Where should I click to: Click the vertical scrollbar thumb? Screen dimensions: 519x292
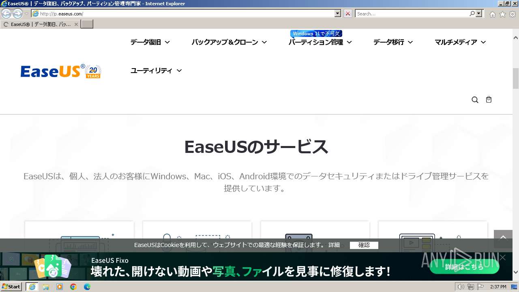516,79
